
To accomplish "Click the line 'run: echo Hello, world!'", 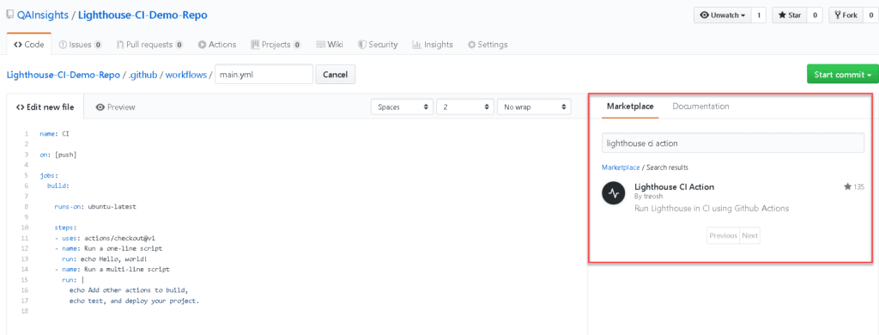I will pyautogui.click(x=104, y=259).
